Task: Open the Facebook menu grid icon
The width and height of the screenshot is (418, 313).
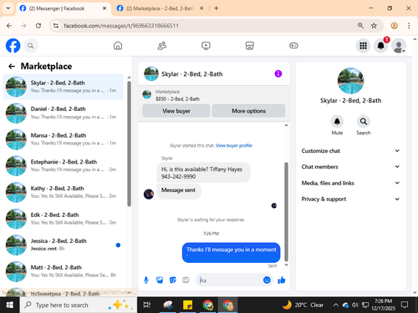Action: [x=363, y=46]
